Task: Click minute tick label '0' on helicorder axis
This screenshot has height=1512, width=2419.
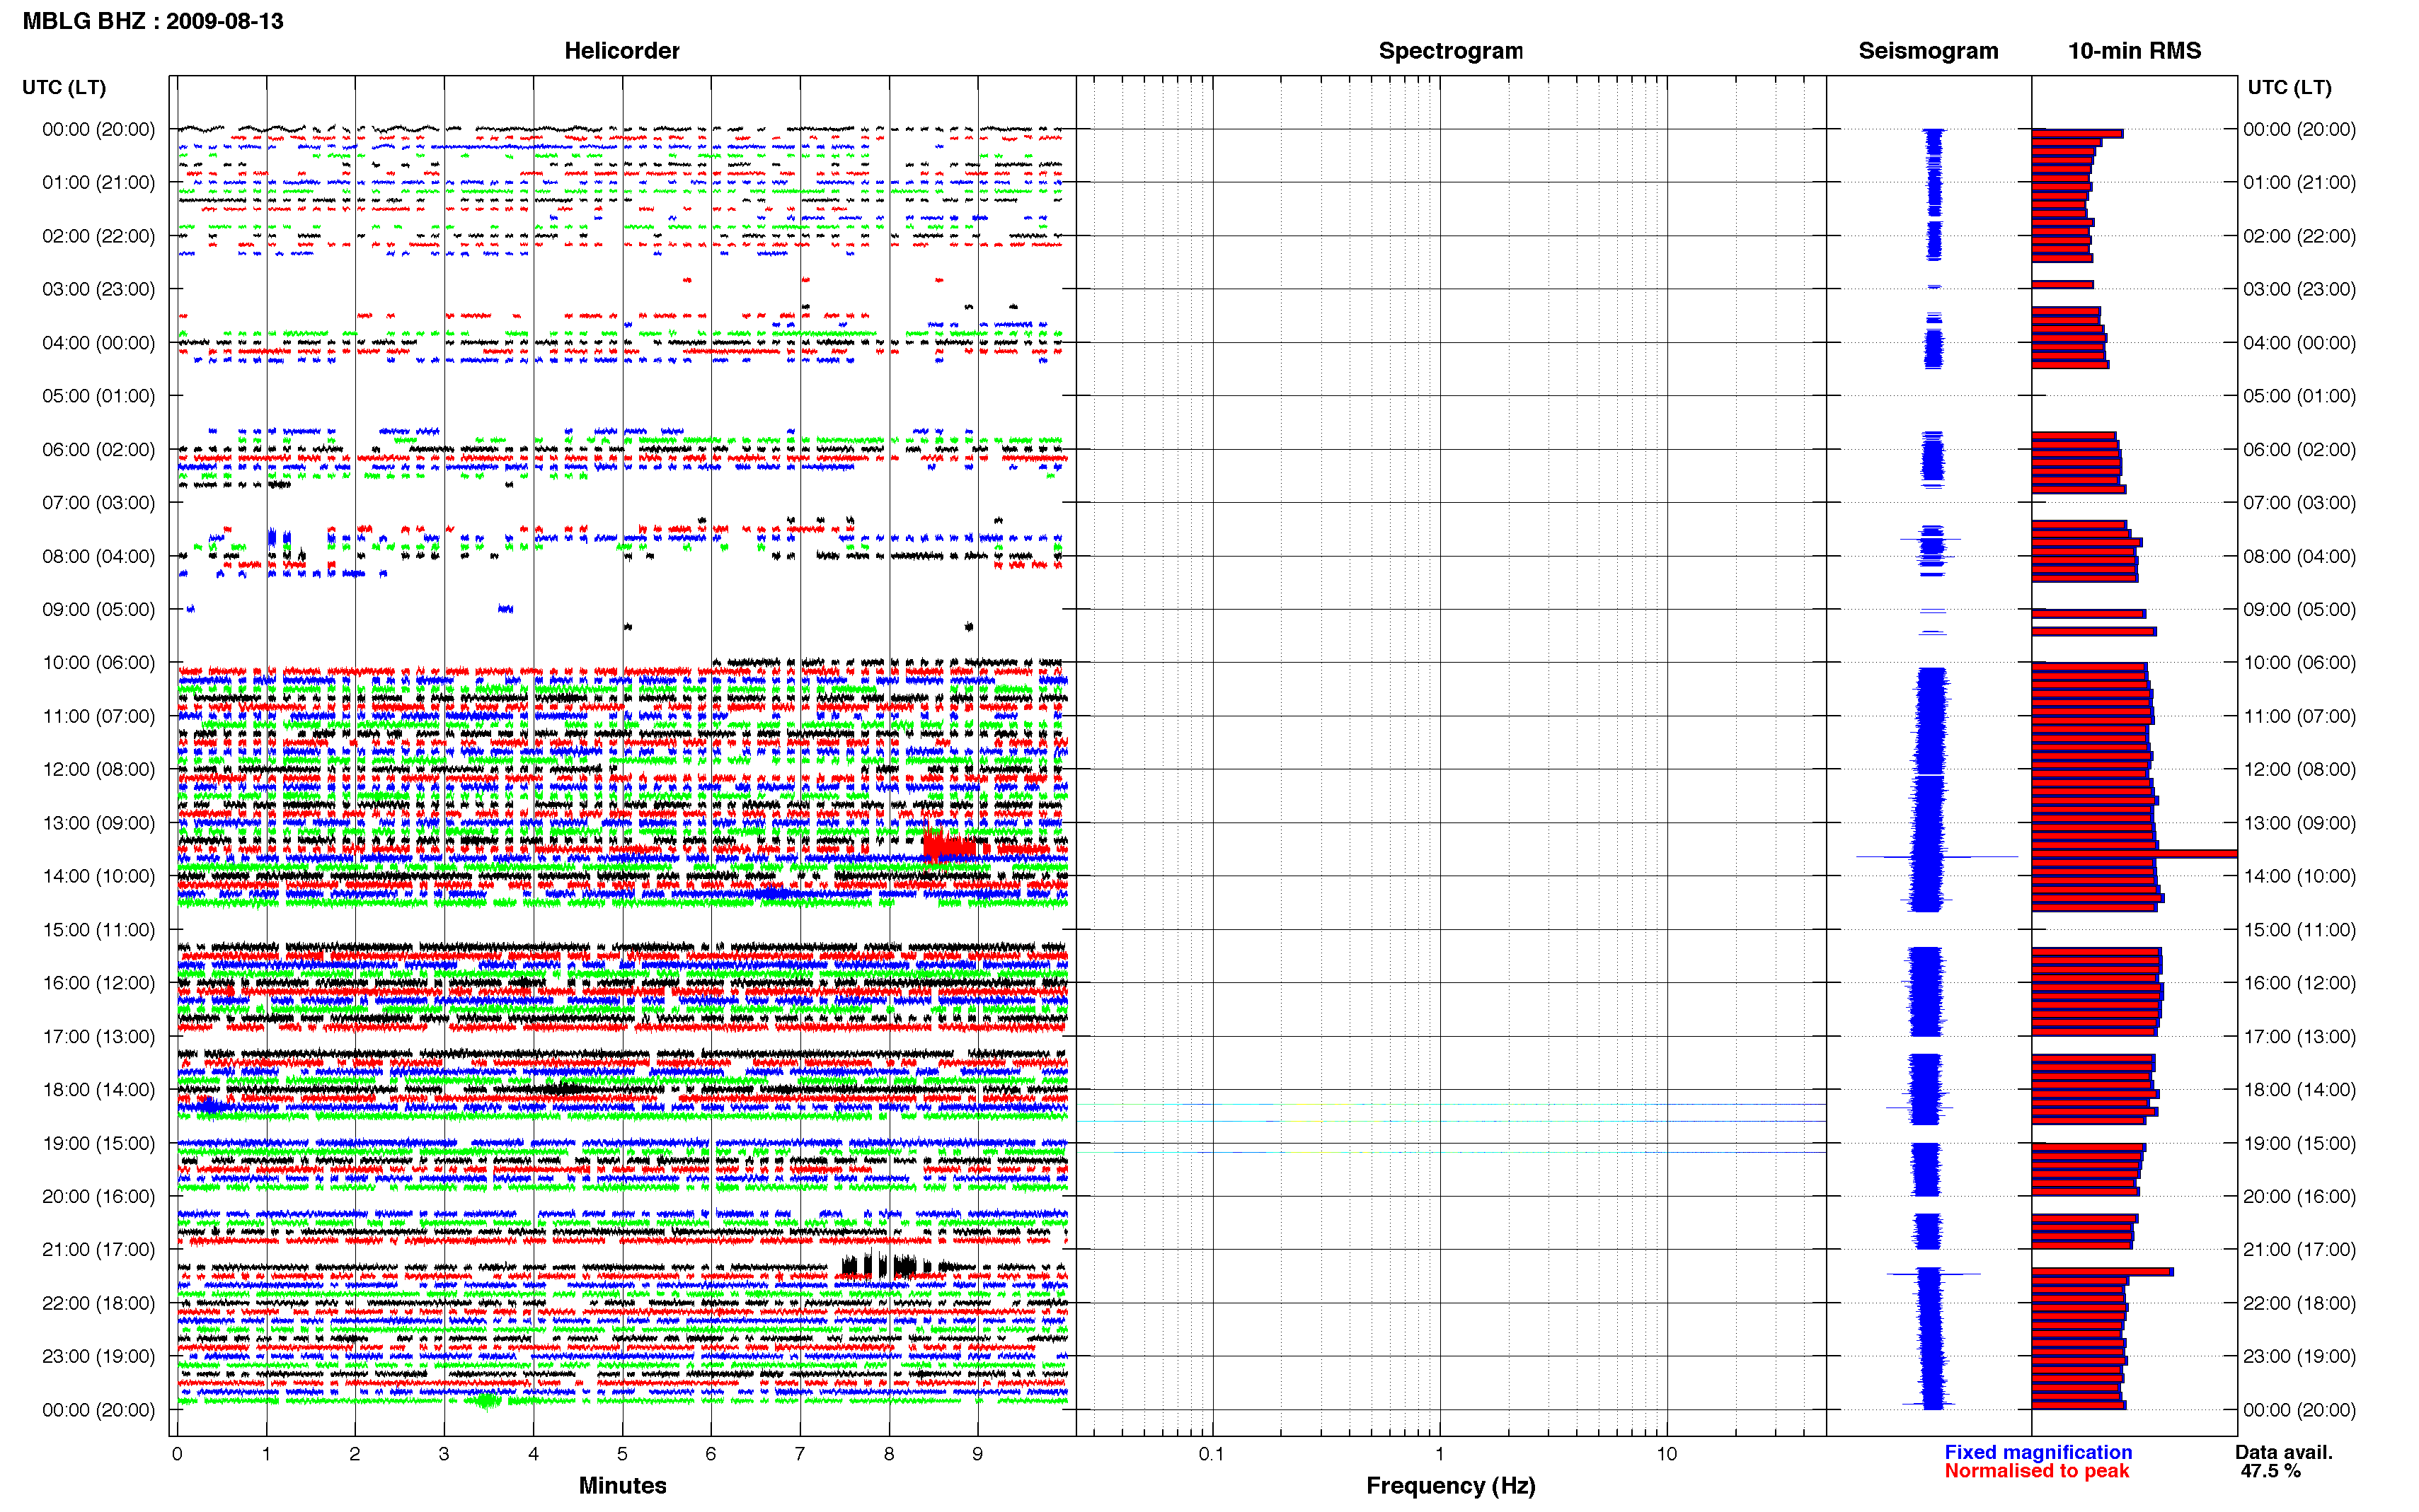Action: coord(177,1453)
